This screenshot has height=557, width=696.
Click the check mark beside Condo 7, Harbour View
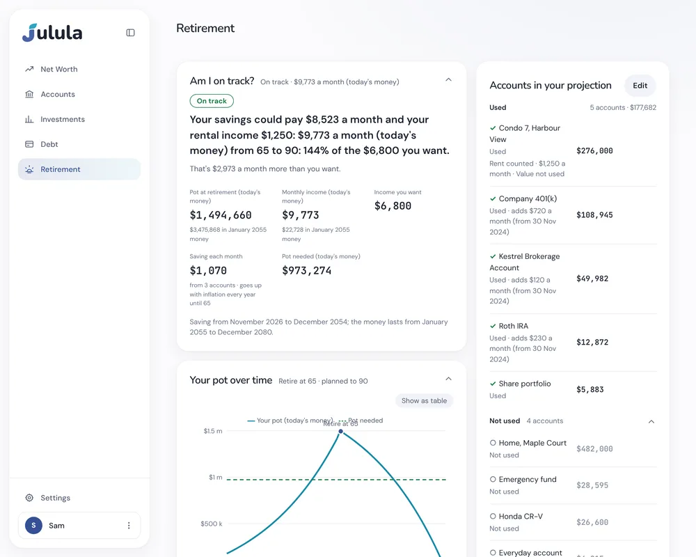(493, 128)
